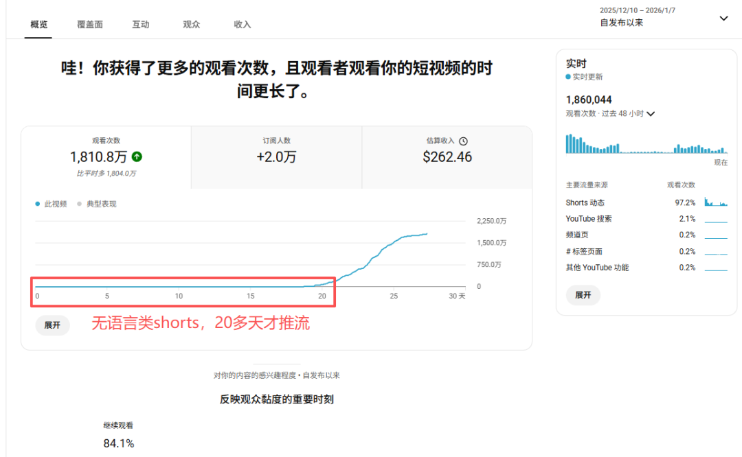This screenshot has width=742, height=457.
Task: Click the clock icon beside 估算收入
Action: pyautogui.click(x=463, y=141)
